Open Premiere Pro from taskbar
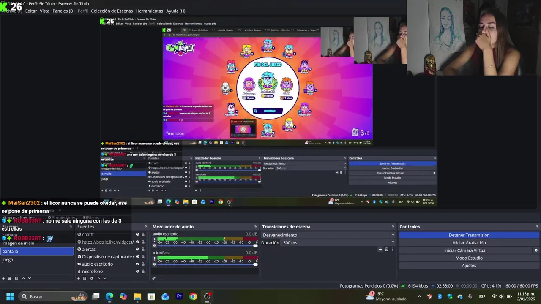This screenshot has height=304, width=541. 179,296
